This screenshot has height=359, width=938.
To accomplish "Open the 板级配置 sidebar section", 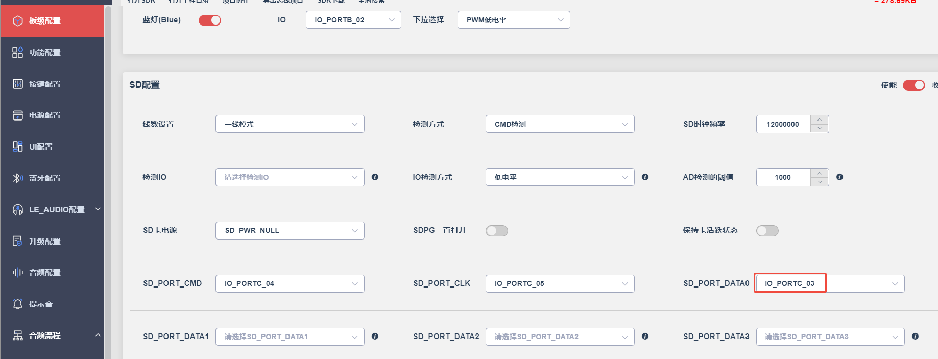I will point(52,21).
